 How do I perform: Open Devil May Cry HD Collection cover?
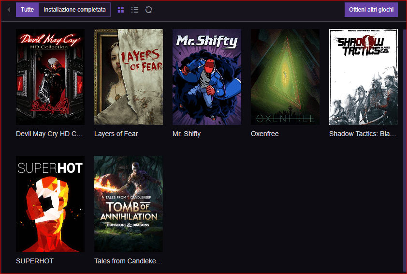(50, 77)
